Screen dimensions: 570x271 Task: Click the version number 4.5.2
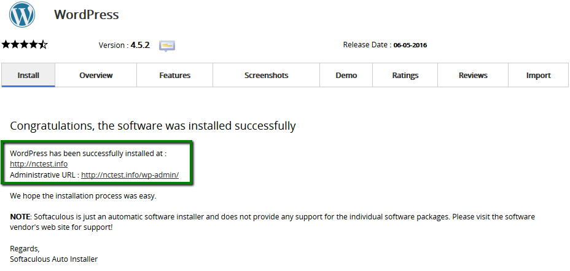tap(140, 45)
